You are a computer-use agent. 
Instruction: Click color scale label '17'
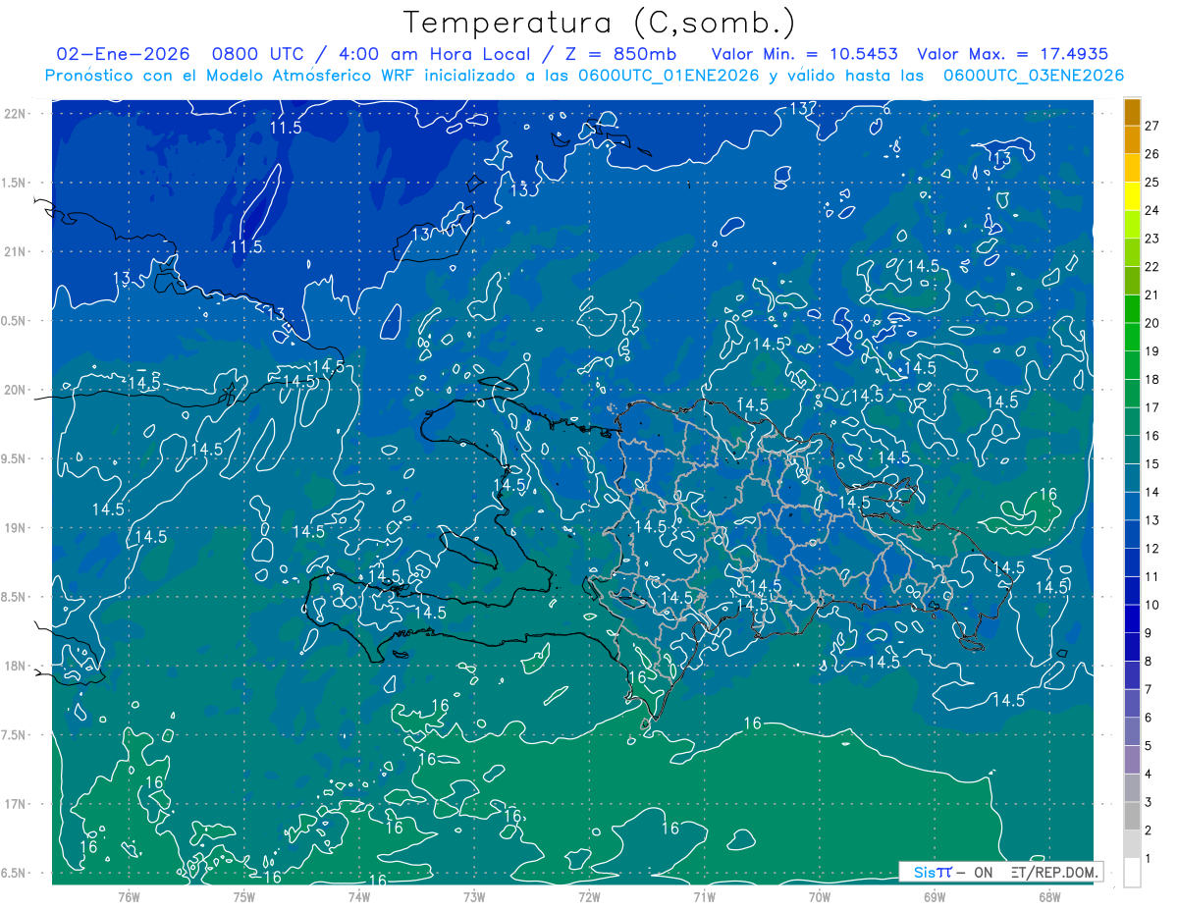click(1152, 407)
